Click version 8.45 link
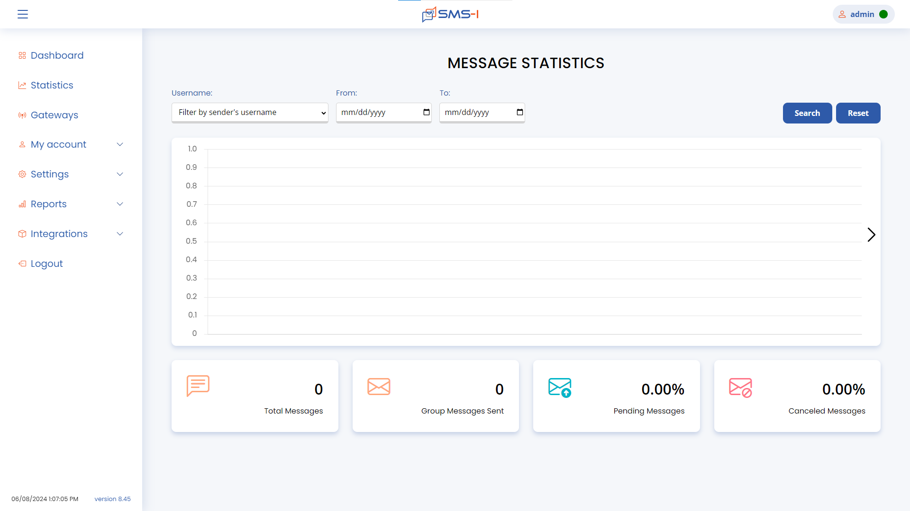This screenshot has width=910, height=511. coord(112,499)
